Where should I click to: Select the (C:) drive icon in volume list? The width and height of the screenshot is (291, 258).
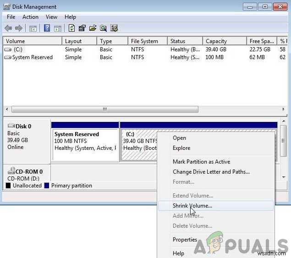8,49
